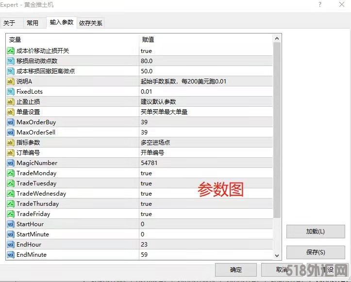Click the 保存(S) button
The height and width of the screenshot is (282, 351).
(x=316, y=252)
